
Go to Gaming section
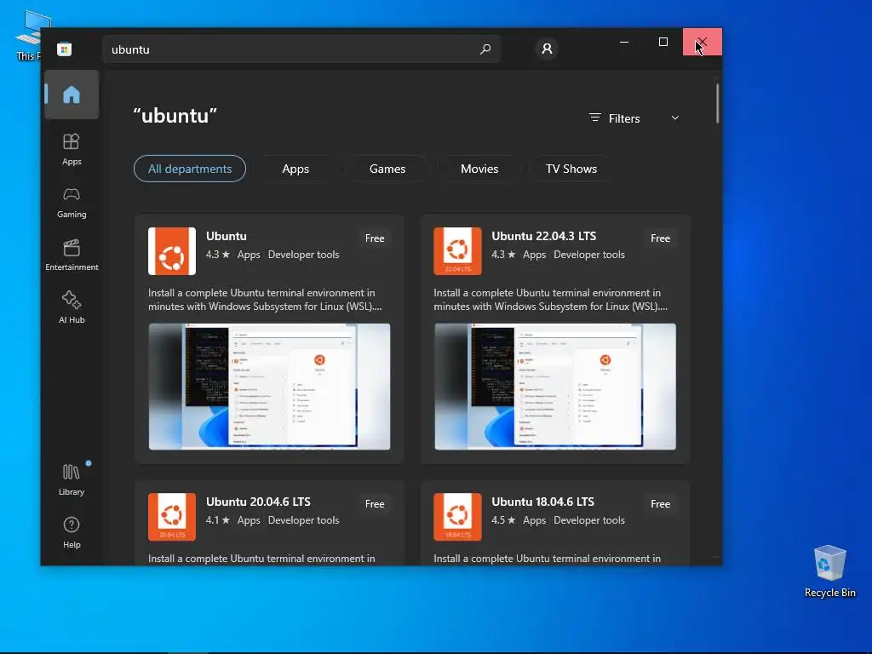click(72, 203)
